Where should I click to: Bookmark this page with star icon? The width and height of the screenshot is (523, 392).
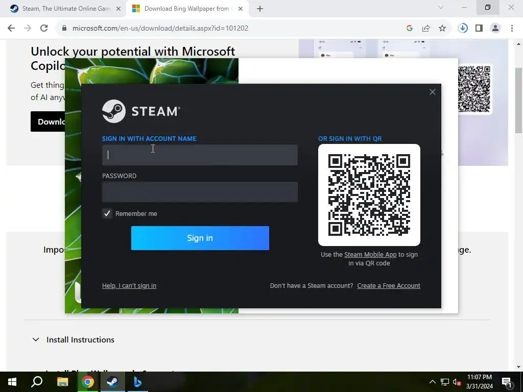(x=442, y=29)
